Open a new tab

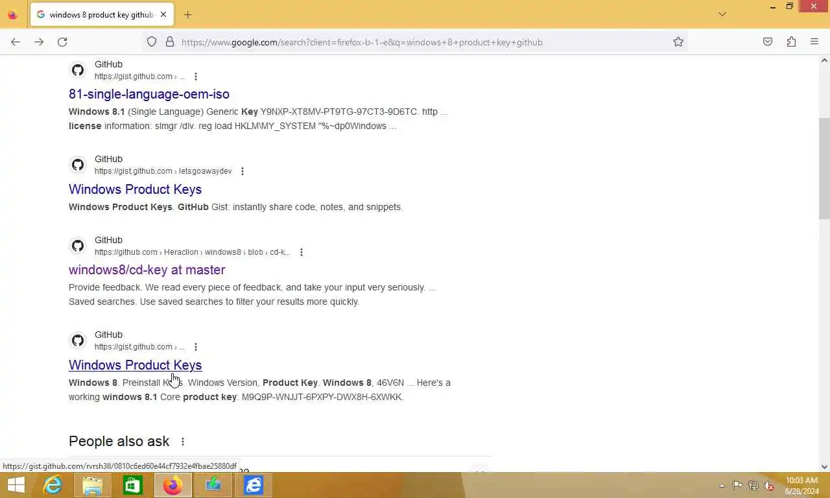(x=187, y=14)
